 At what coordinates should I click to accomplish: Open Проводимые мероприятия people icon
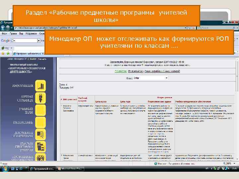click(x=40, y=157)
